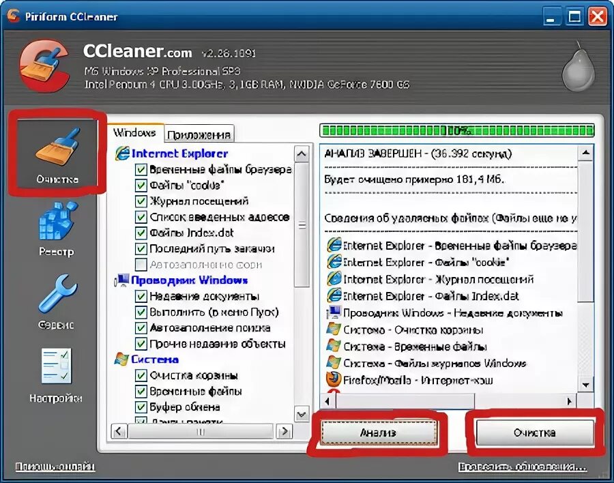The height and width of the screenshot is (483, 614).
Task: Click the options tree horizontal scrollbar thumb
Action: 201,431
